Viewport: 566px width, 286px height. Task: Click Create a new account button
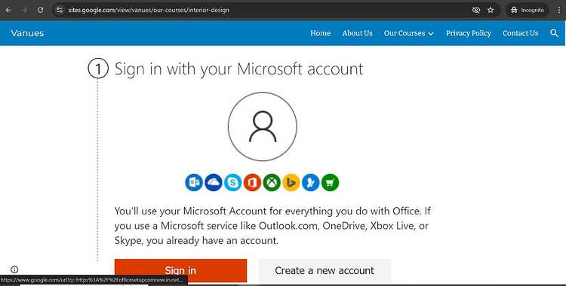325,270
